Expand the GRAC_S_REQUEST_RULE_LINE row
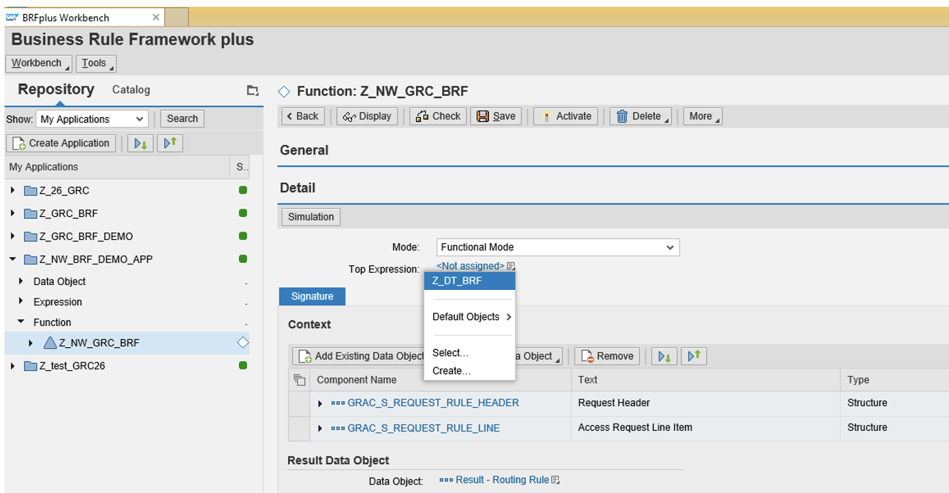 (x=320, y=429)
